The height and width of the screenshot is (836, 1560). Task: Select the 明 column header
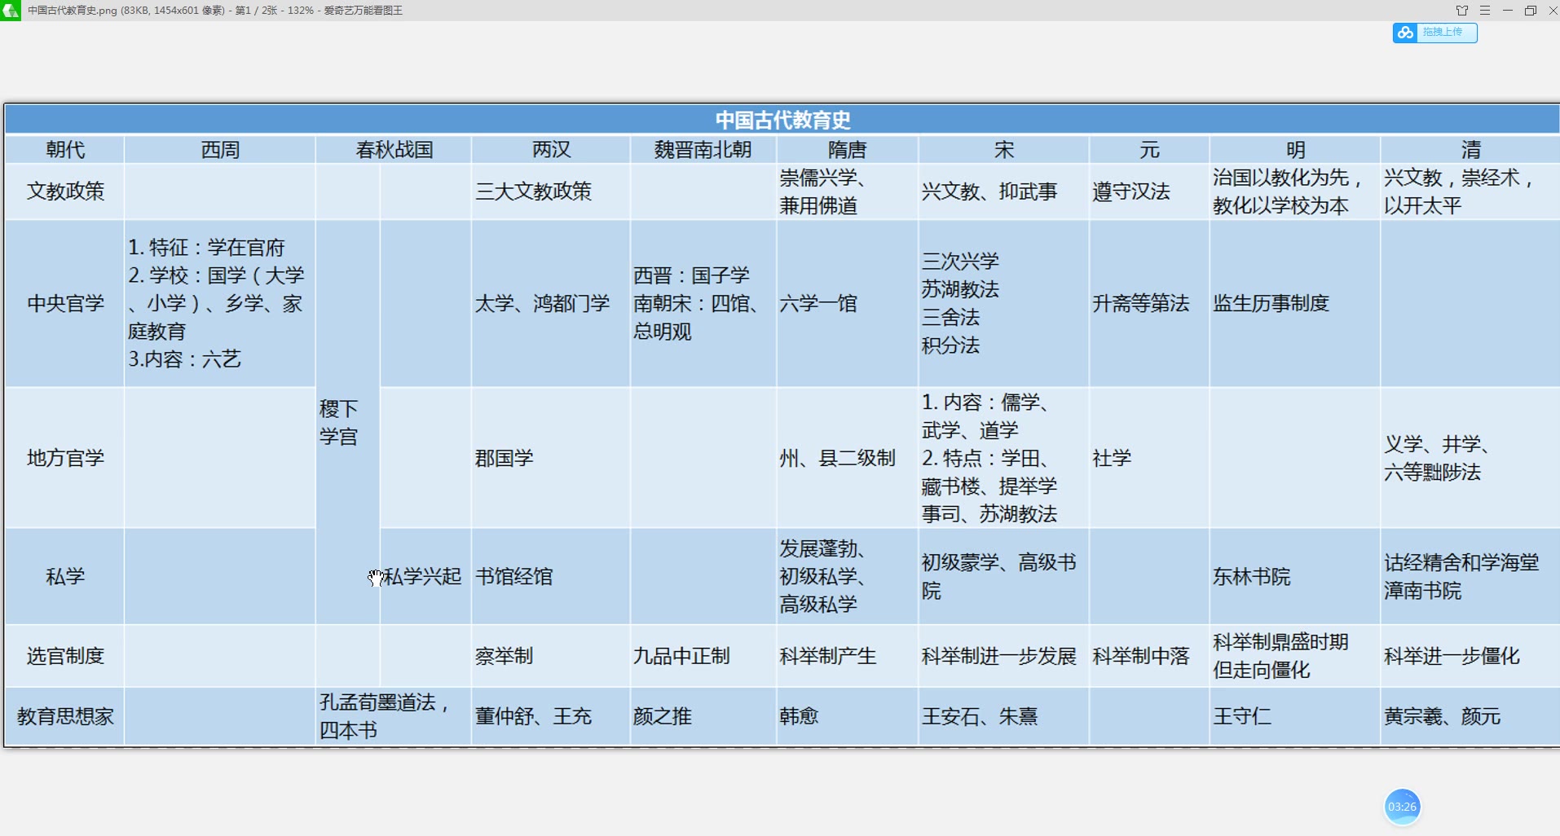click(x=1295, y=150)
